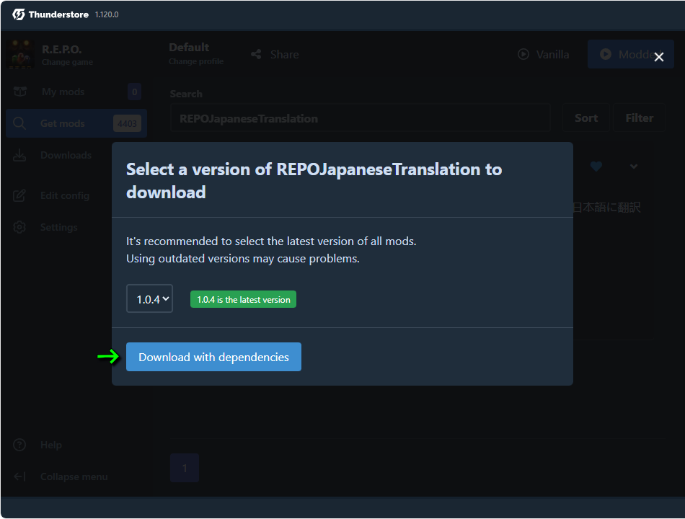Click the R.E.P.O. game thumbnail
685x519 pixels.
(x=21, y=54)
